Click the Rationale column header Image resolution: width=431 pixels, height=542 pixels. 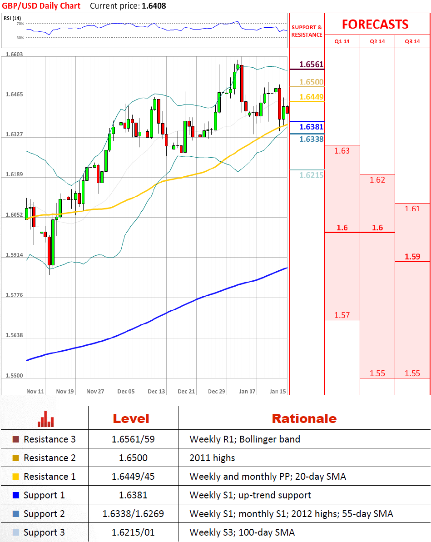coord(304,418)
